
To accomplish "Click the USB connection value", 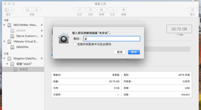I will pos(187,88).
